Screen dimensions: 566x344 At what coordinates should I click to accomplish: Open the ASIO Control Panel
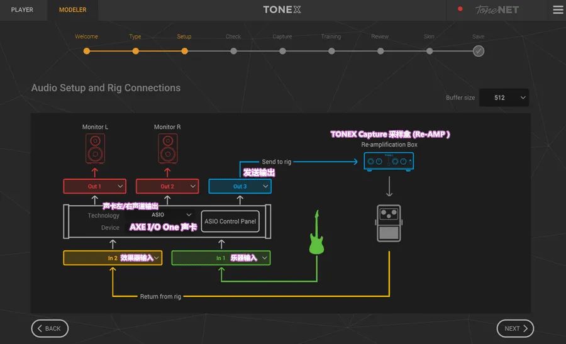click(x=230, y=221)
